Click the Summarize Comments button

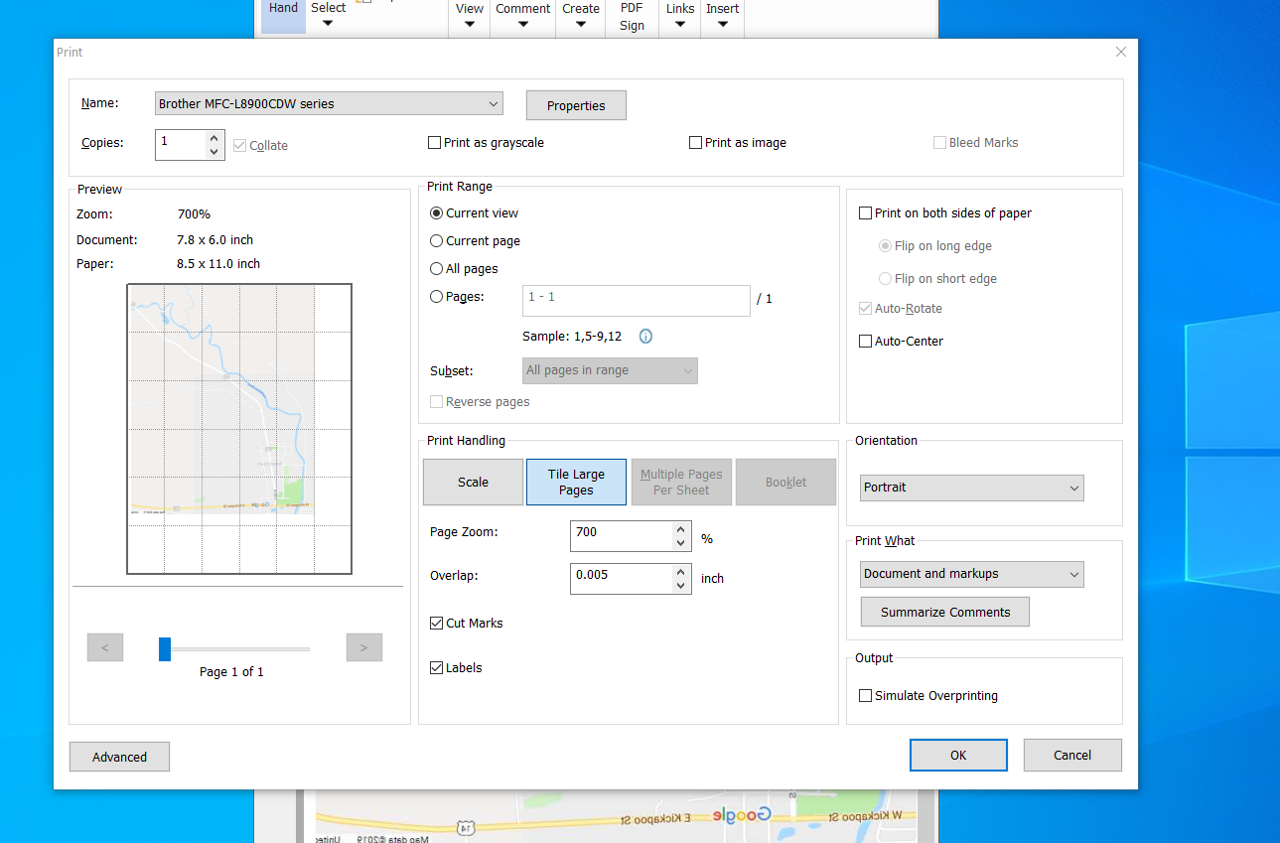[x=945, y=612]
